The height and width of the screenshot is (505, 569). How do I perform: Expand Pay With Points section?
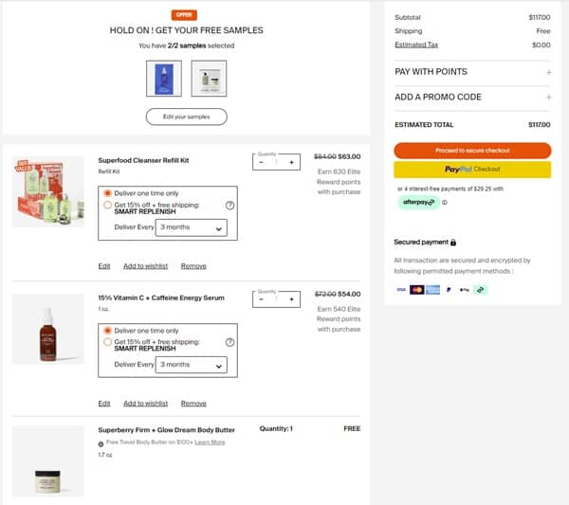[x=548, y=72]
